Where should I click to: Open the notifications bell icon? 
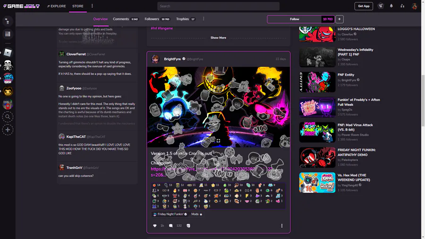(391, 6)
